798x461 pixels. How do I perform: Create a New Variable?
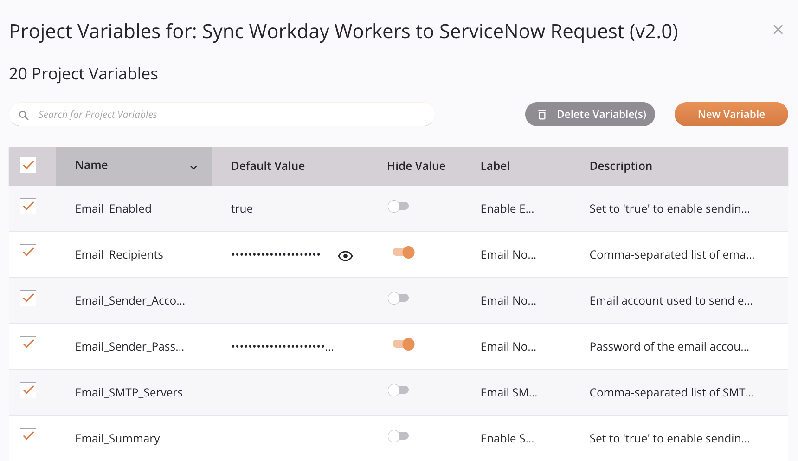tap(731, 114)
